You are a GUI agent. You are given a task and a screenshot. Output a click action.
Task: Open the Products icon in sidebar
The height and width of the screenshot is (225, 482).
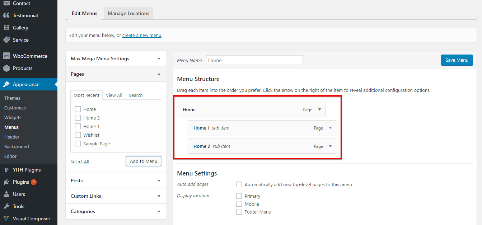tap(6, 68)
